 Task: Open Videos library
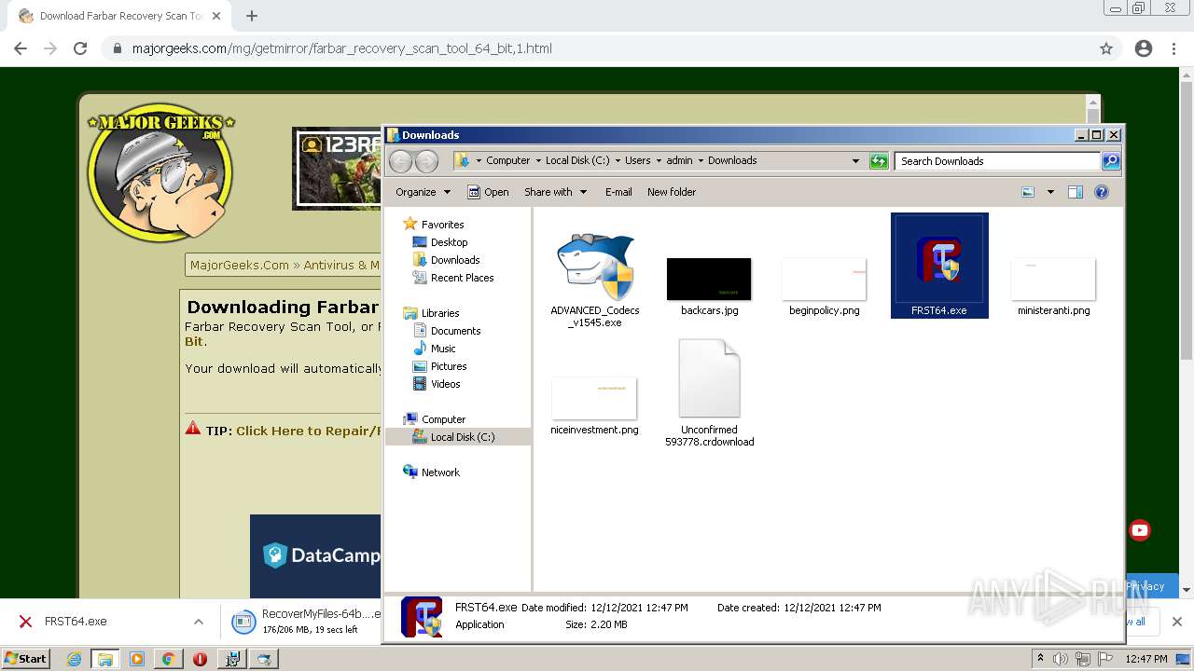pos(445,384)
